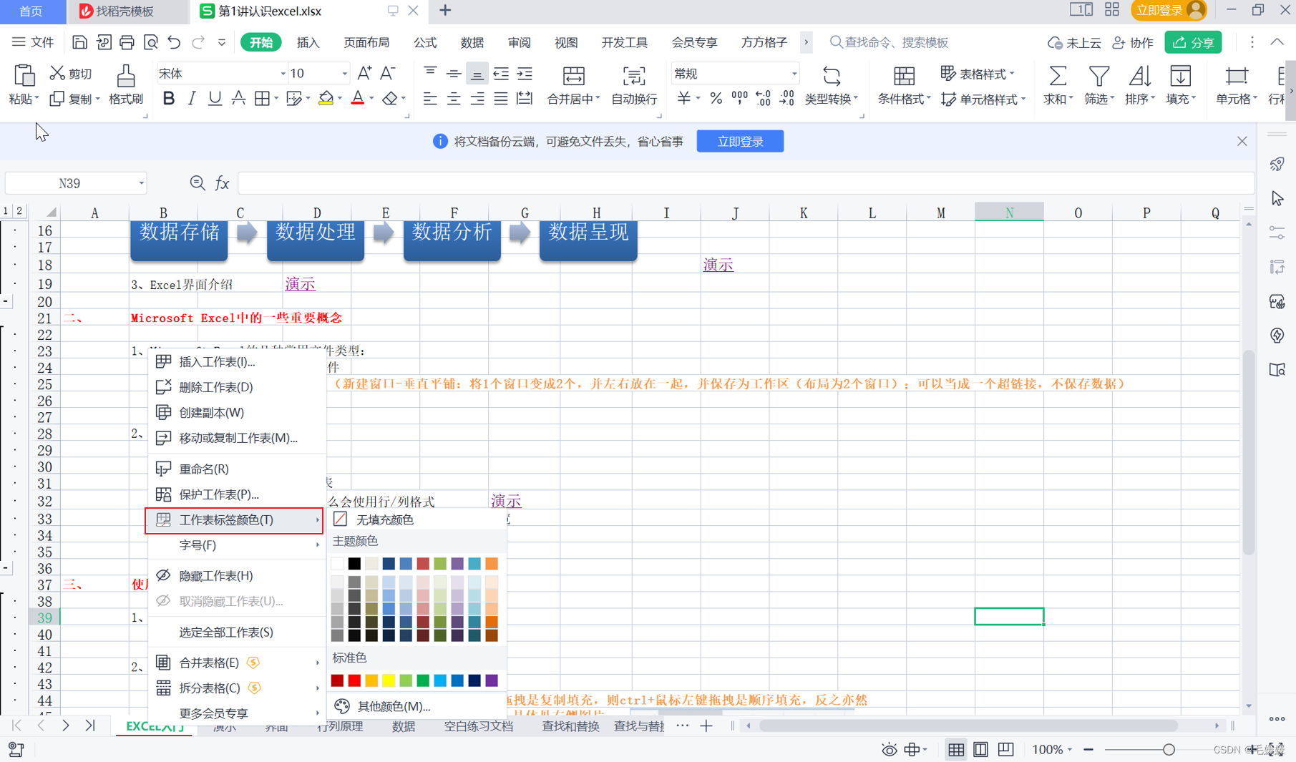Toggle bottom vertical alignment
This screenshot has height=762, width=1296.
point(477,74)
